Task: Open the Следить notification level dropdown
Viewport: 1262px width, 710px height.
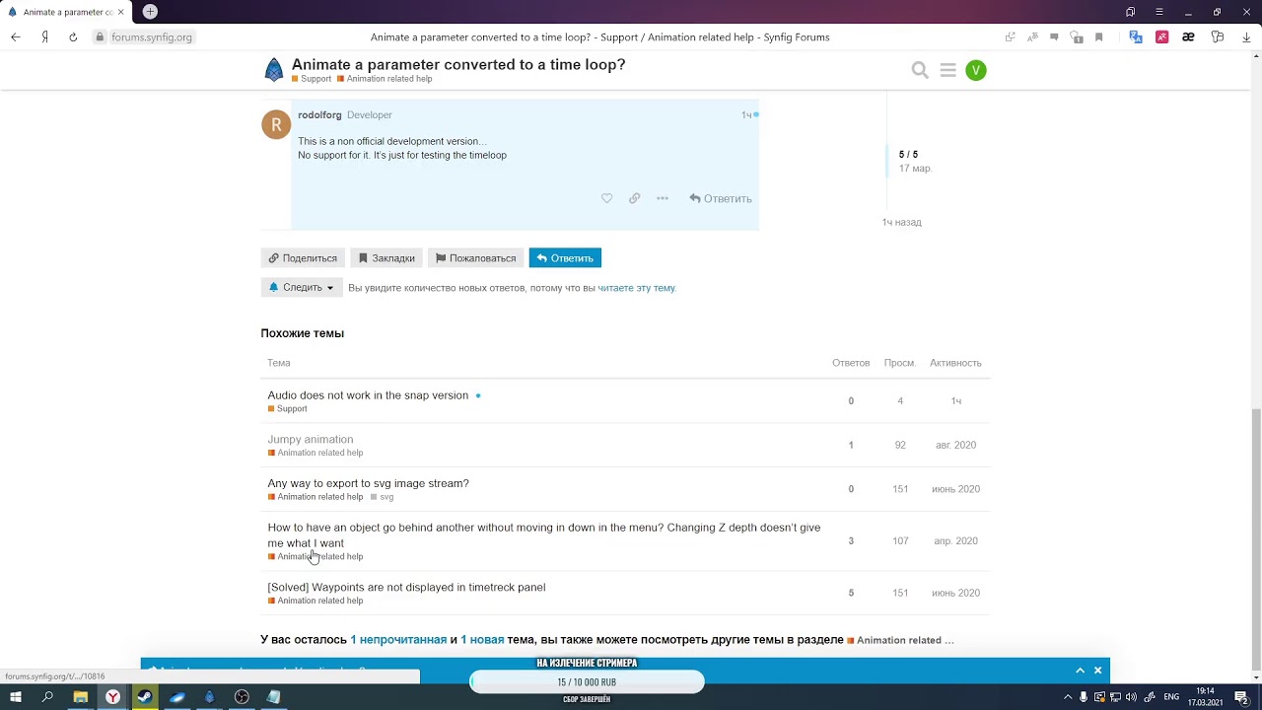Action: click(x=302, y=287)
